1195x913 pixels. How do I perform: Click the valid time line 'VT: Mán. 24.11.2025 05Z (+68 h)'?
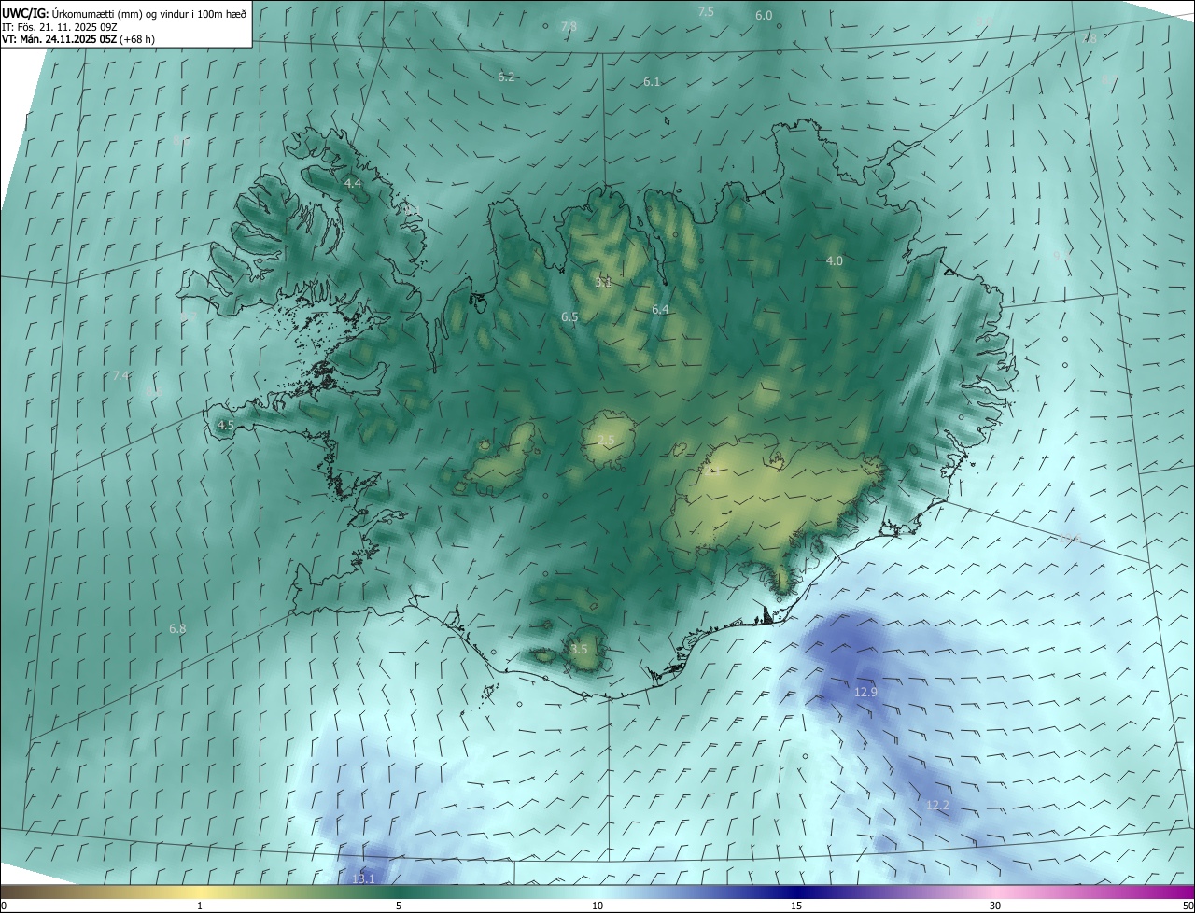point(77,39)
